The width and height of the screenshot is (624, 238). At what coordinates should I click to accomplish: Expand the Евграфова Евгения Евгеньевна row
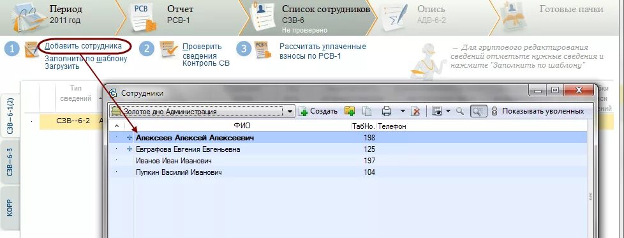click(129, 149)
